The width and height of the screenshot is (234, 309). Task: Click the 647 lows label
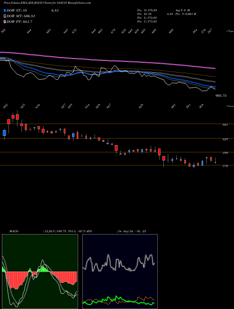(x=109, y=106)
